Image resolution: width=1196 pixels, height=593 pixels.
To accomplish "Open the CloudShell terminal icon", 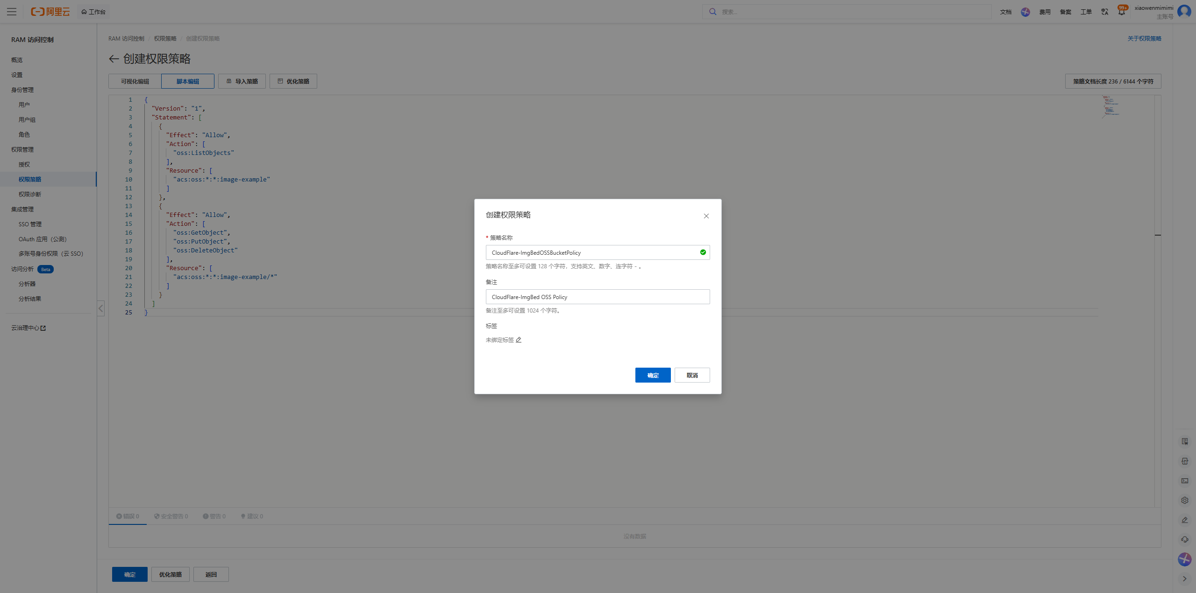I will click(x=1185, y=481).
